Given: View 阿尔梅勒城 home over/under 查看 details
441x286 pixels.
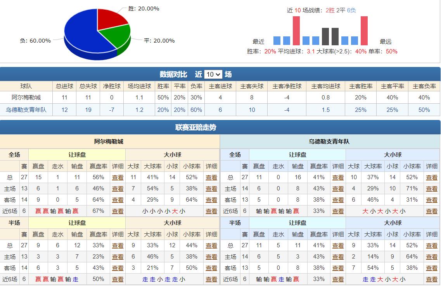Looking at the screenshot, I should (211, 188).
